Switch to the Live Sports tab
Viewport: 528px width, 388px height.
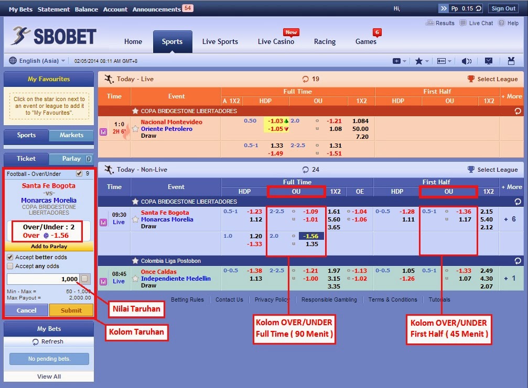coord(220,41)
